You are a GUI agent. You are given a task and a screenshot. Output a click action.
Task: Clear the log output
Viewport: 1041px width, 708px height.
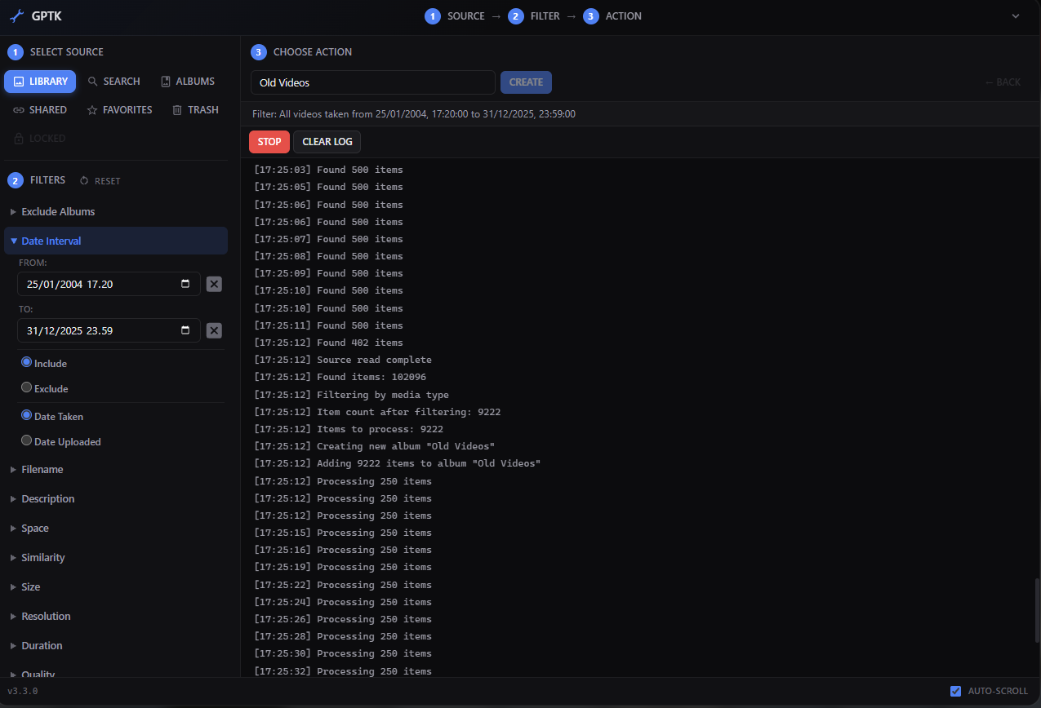click(x=327, y=142)
